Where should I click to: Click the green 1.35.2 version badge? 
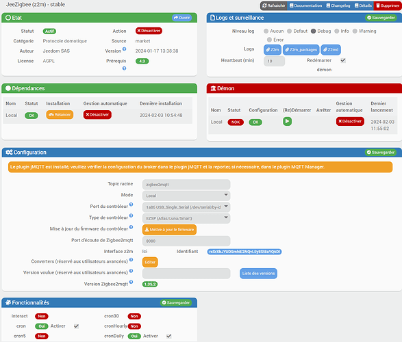pyautogui.click(x=150, y=284)
